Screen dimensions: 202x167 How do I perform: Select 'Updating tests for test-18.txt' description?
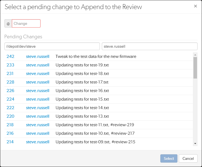pos(82,74)
